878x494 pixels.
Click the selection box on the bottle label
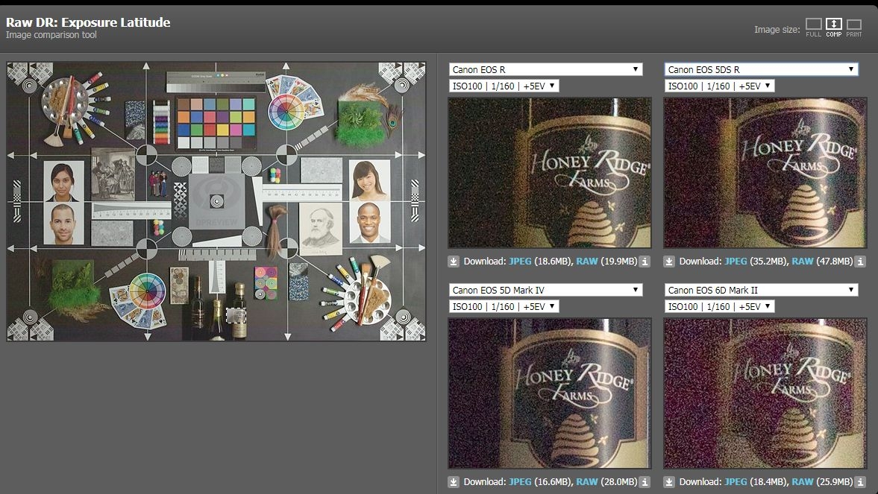coord(236,315)
